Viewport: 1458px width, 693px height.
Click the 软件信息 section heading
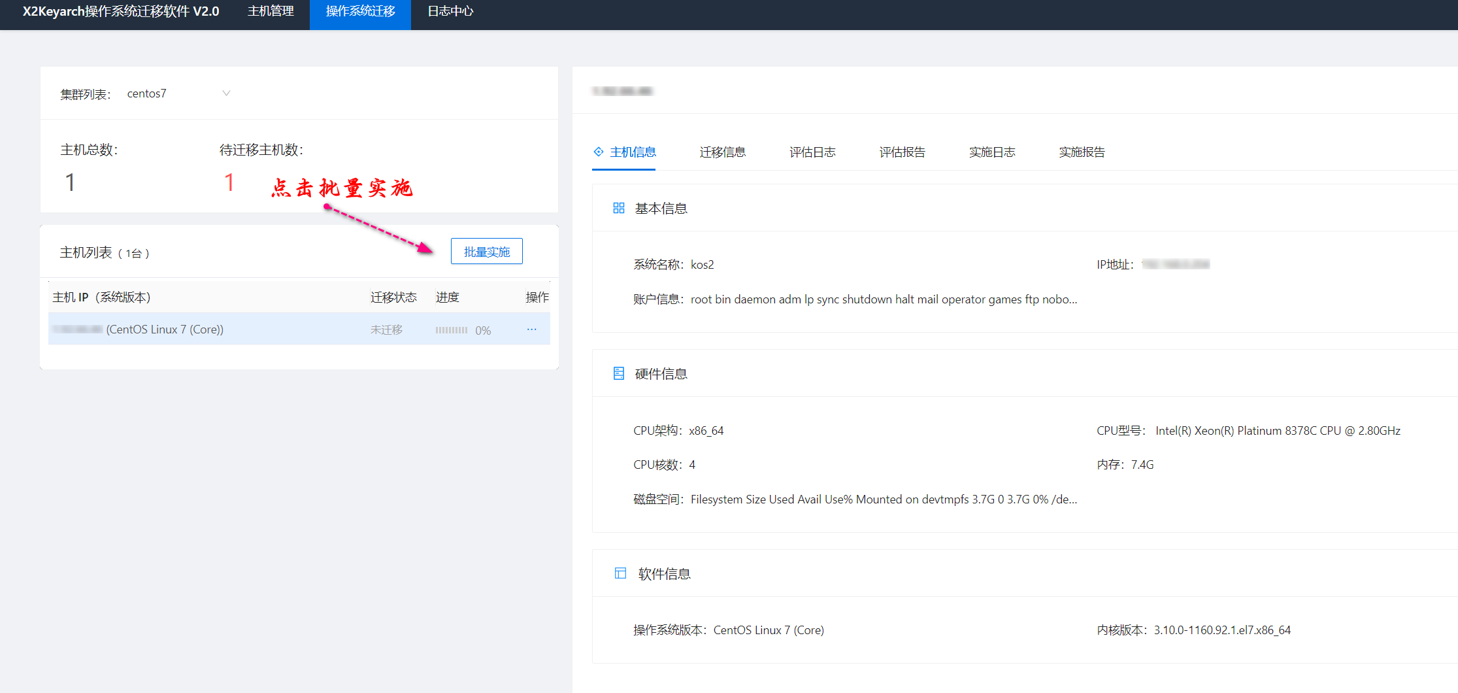tap(664, 574)
